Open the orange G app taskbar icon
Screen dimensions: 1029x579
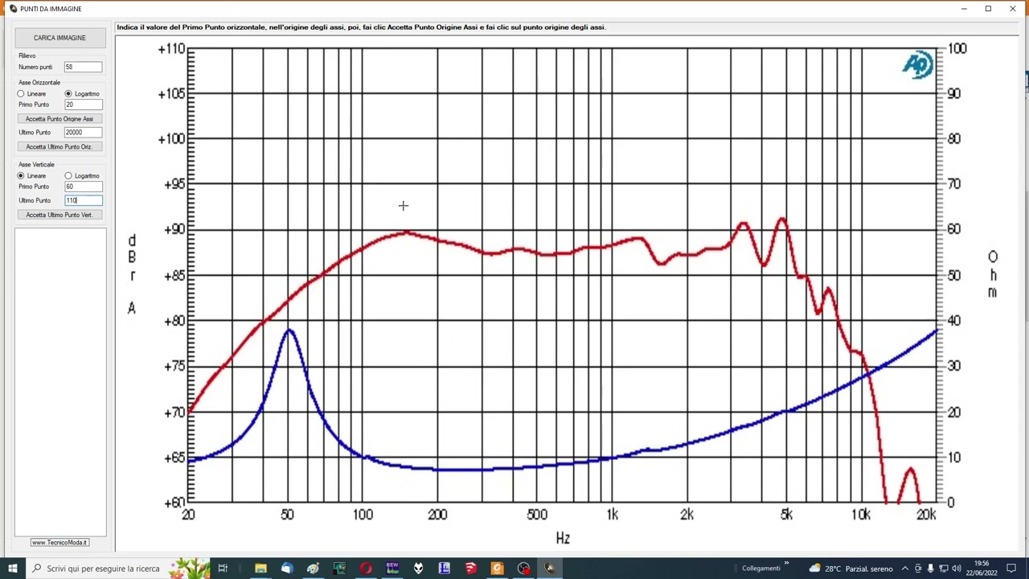[x=497, y=569]
